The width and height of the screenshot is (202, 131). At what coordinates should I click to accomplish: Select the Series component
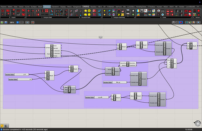pos(69,89)
